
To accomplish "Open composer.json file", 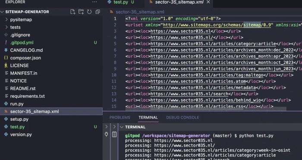I will (x=25, y=58).
